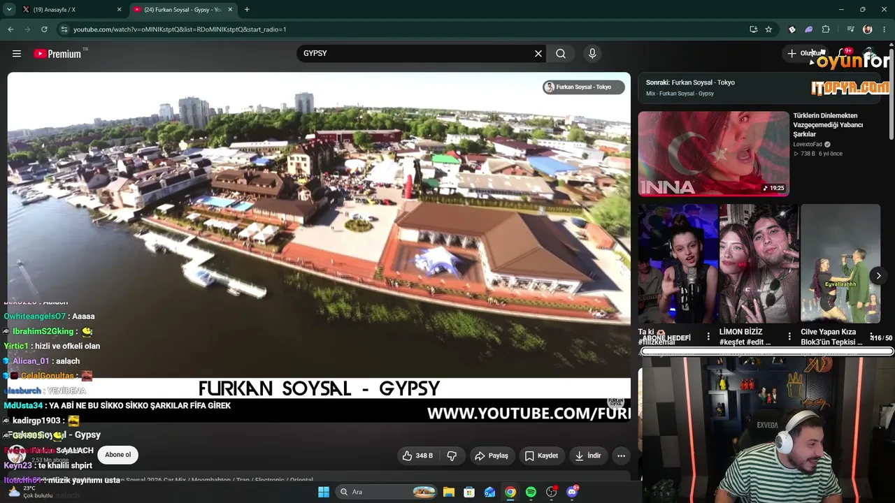
Task: Open options for the Ta ki short
Action: click(x=708, y=336)
